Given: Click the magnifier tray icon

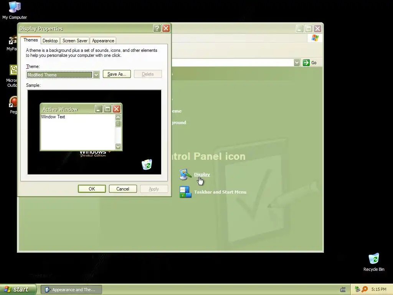Looking at the screenshot, I should 365,289.
